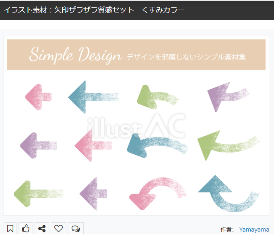Open author Yamayama's profile link

click(x=254, y=230)
